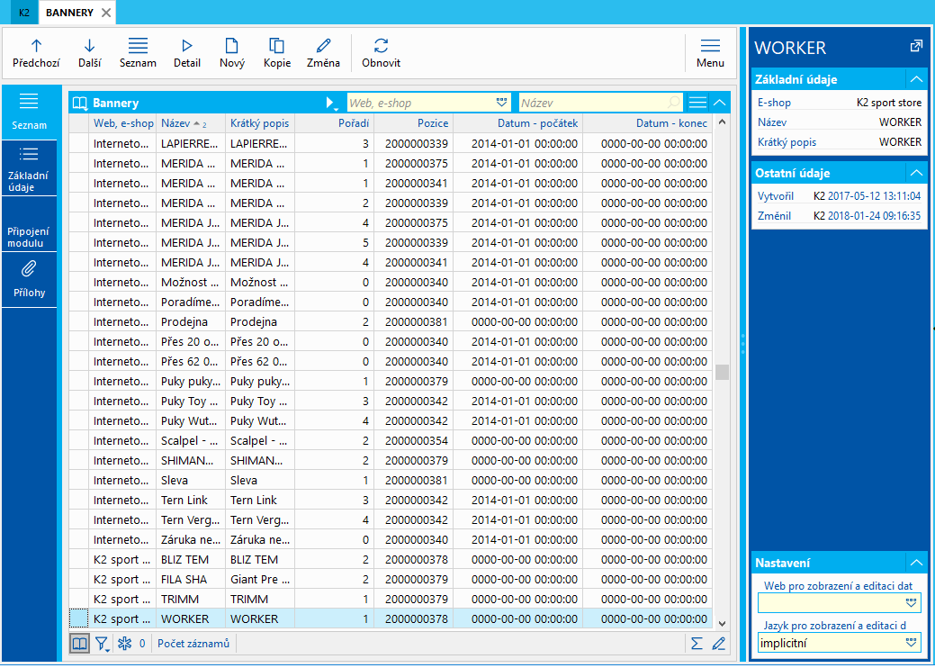Toggle the book view button in bottom bar
The height and width of the screenshot is (668, 935).
[79, 644]
